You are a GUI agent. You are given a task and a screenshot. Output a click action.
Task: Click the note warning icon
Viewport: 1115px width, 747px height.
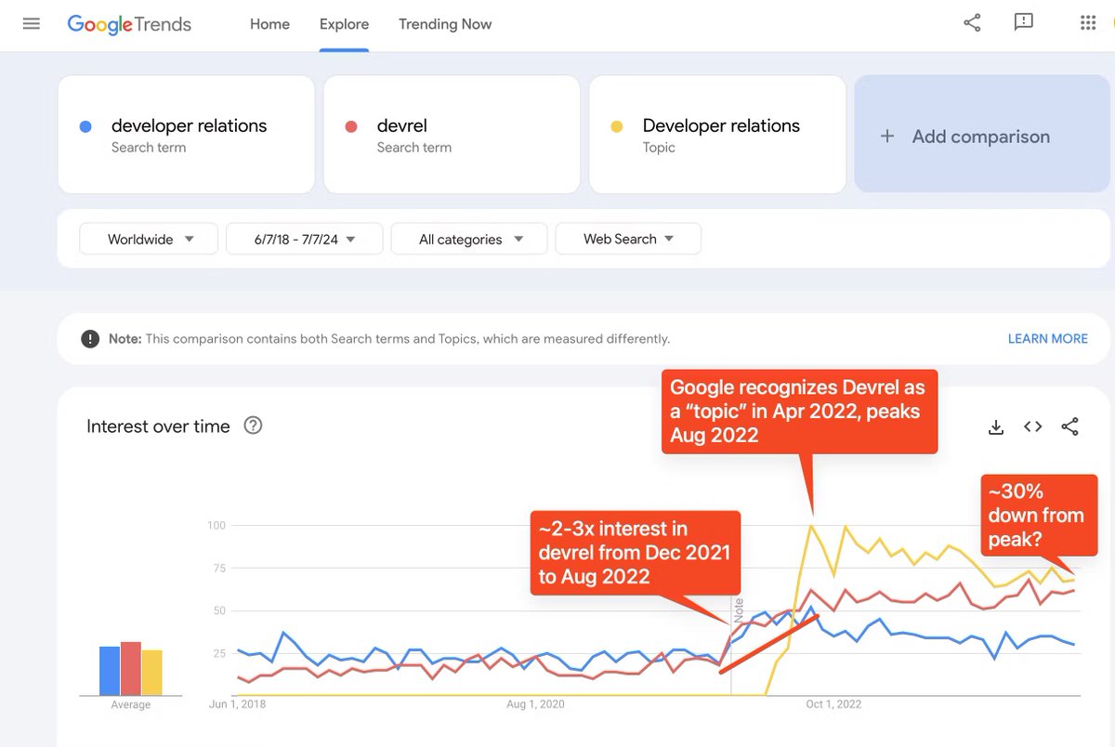coord(90,339)
